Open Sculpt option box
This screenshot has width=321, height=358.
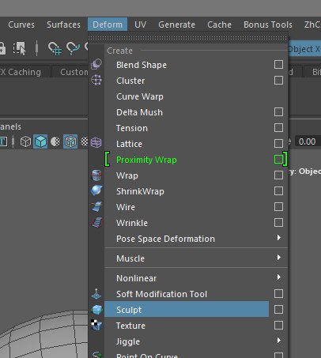(x=278, y=310)
